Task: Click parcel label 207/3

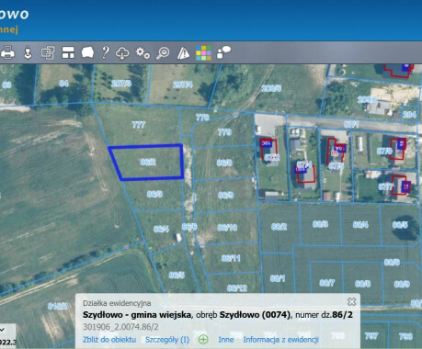Action: pos(121,84)
